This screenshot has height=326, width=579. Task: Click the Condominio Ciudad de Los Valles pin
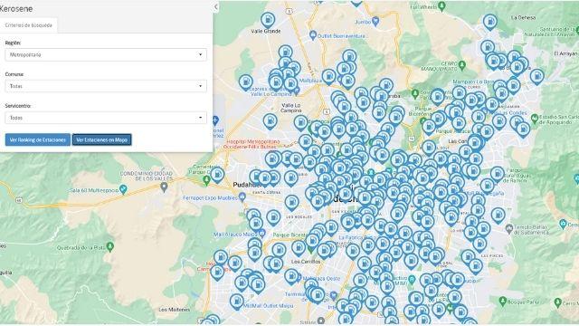coord(165,187)
